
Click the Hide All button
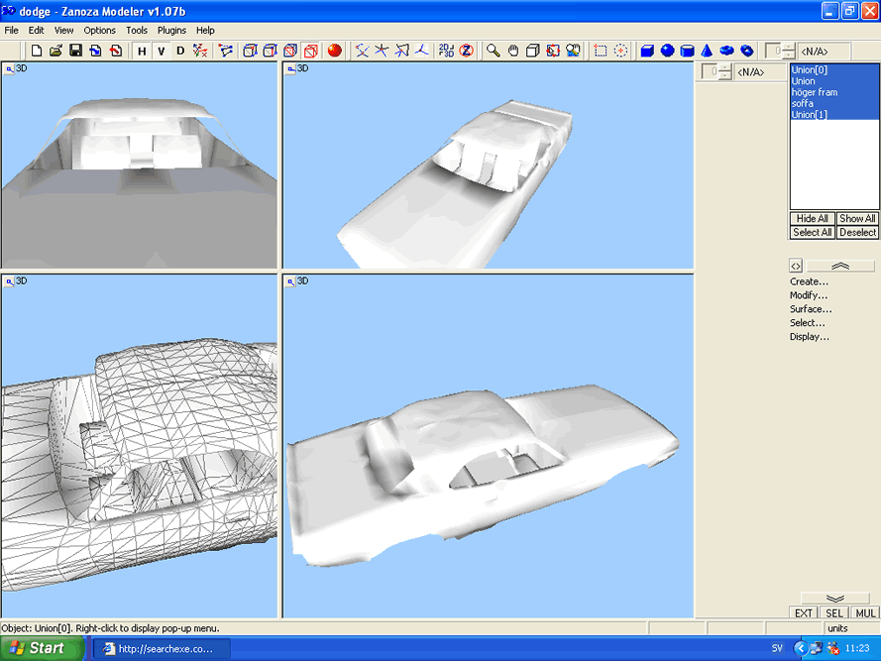pyautogui.click(x=813, y=218)
